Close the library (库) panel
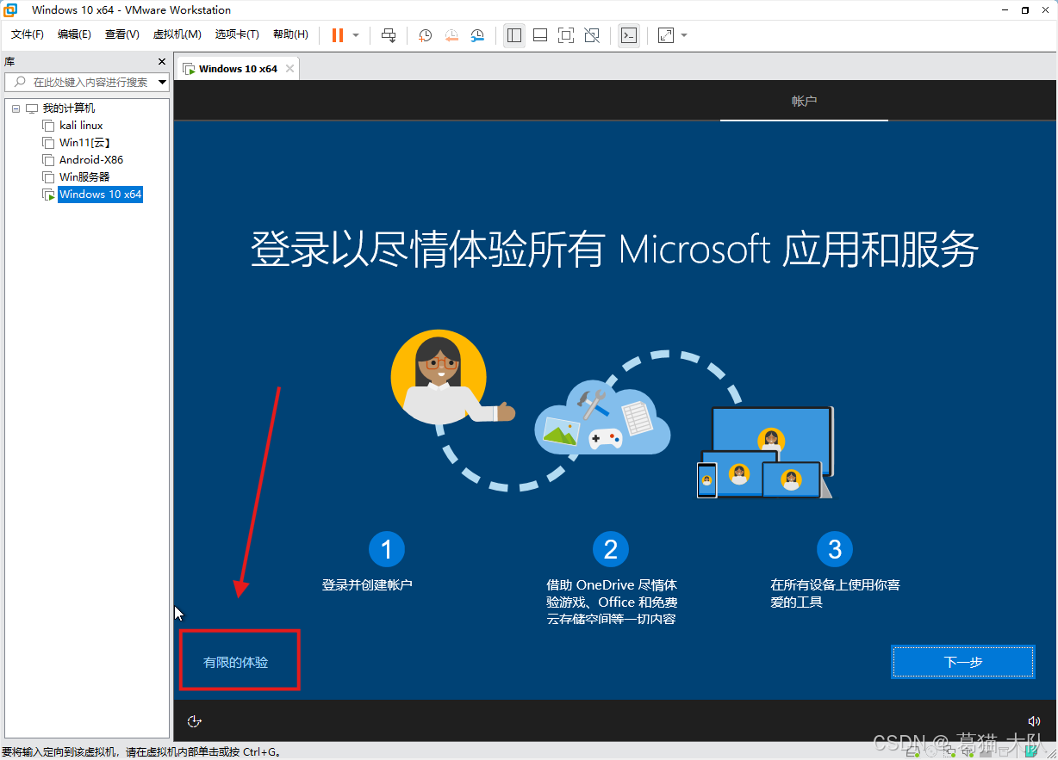The image size is (1058, 760). click(161, 62)
